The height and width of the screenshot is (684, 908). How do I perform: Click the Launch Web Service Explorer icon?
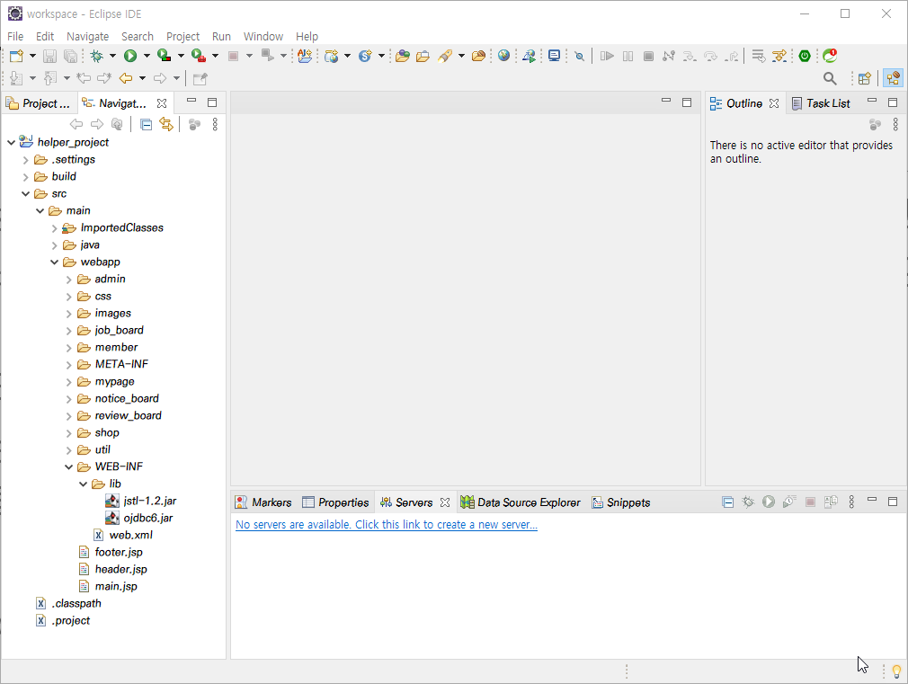[x=530, y=57]
